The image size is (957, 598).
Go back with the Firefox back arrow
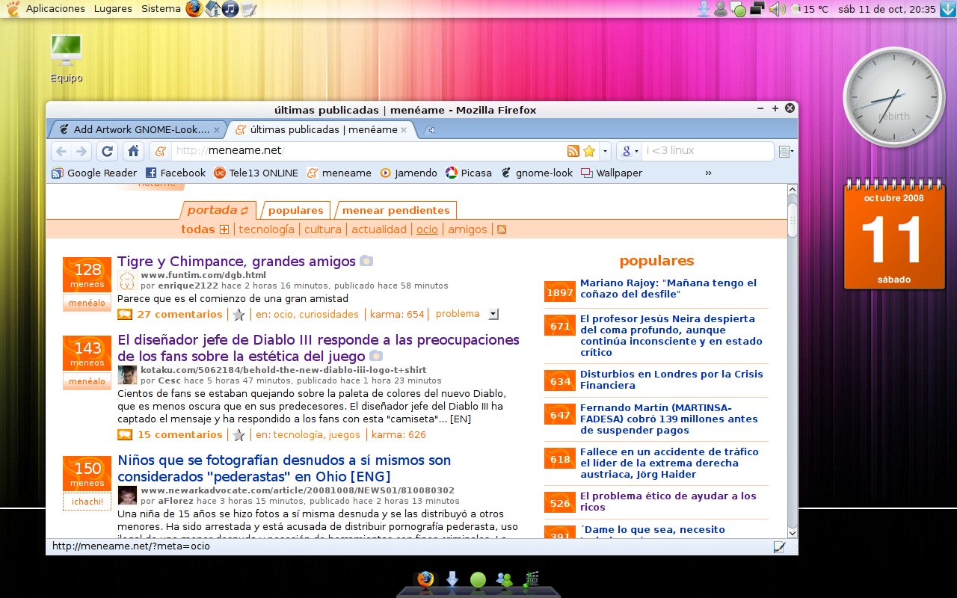(61, 151)
